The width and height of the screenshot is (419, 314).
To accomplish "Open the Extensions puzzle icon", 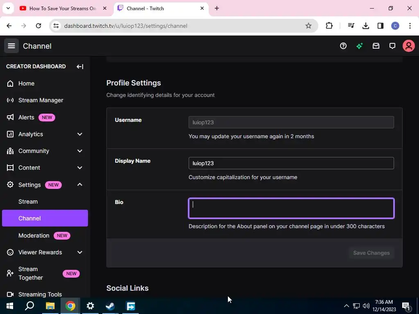I will tap(329, 26).
